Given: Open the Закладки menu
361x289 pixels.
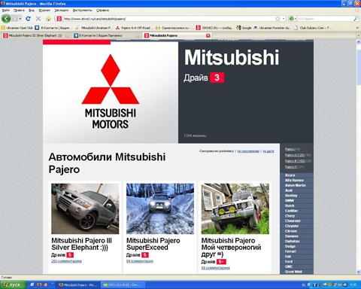Looking at the screenshot, I should click(x=62, y=11).
